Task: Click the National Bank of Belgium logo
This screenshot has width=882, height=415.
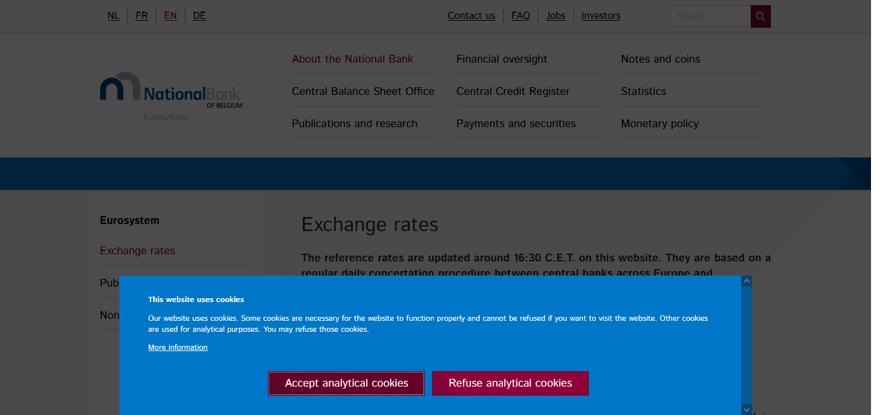Action: 171,95
